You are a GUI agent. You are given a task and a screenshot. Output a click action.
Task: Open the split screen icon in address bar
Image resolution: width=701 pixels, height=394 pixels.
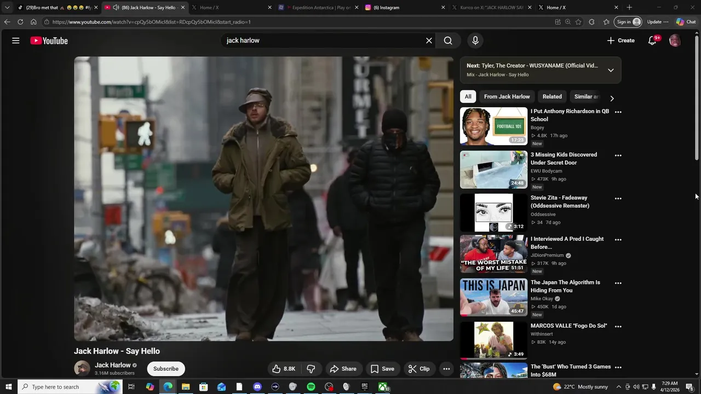pos(558,22)
